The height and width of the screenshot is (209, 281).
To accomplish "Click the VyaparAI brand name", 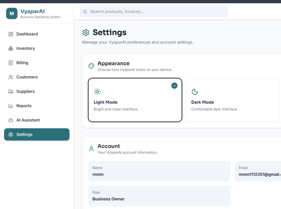I will click(32, 11).
